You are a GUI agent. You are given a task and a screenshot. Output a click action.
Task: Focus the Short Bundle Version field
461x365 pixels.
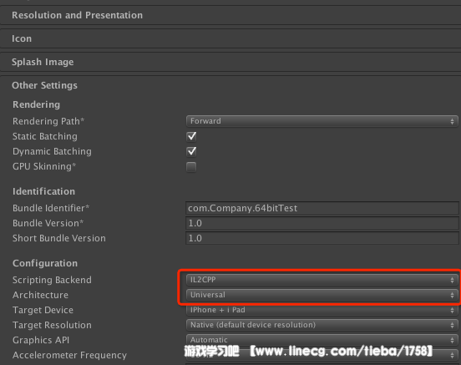click(x=322, y=238)
